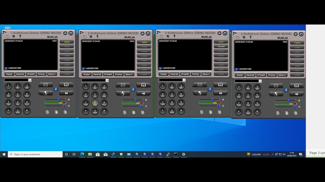This screenshot has height=182, width=325.
Task: Expand More>> softkeys in Softphone 3
Action: coord(206,74)
